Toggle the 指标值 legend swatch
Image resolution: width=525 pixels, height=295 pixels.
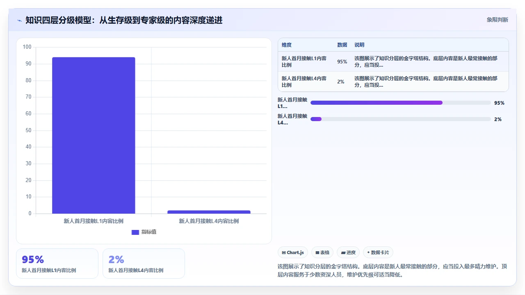(135, 232)
